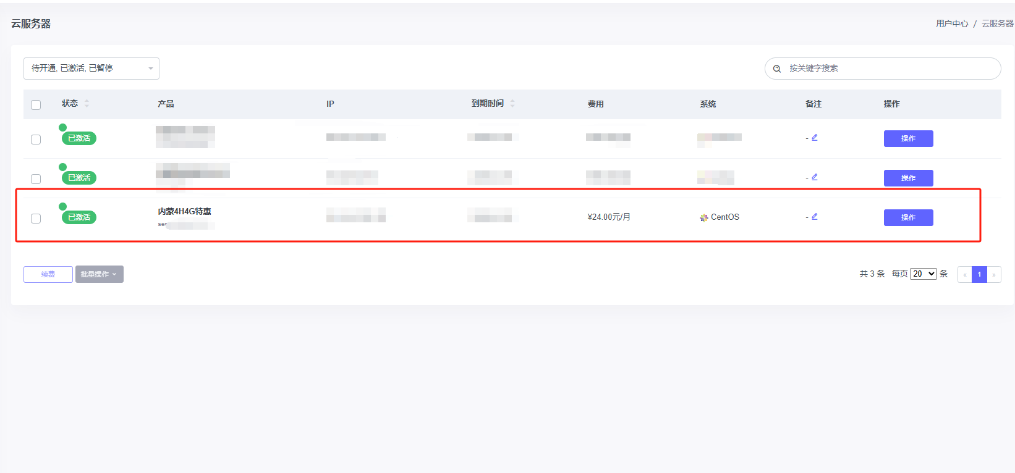
Task: Sort by 到期时间 column arrows
Action: (512, 104)
